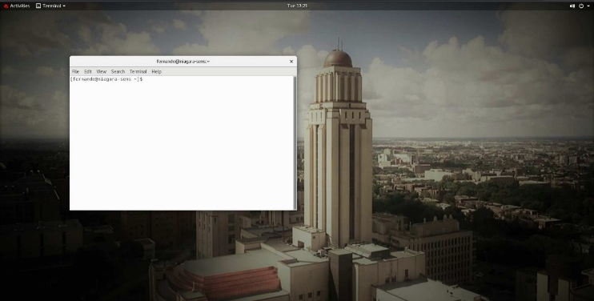Image resolution: width=594 pixels, height=301 pixels.
Task: Click the power icon in top bar
Action: pos(581,6)
